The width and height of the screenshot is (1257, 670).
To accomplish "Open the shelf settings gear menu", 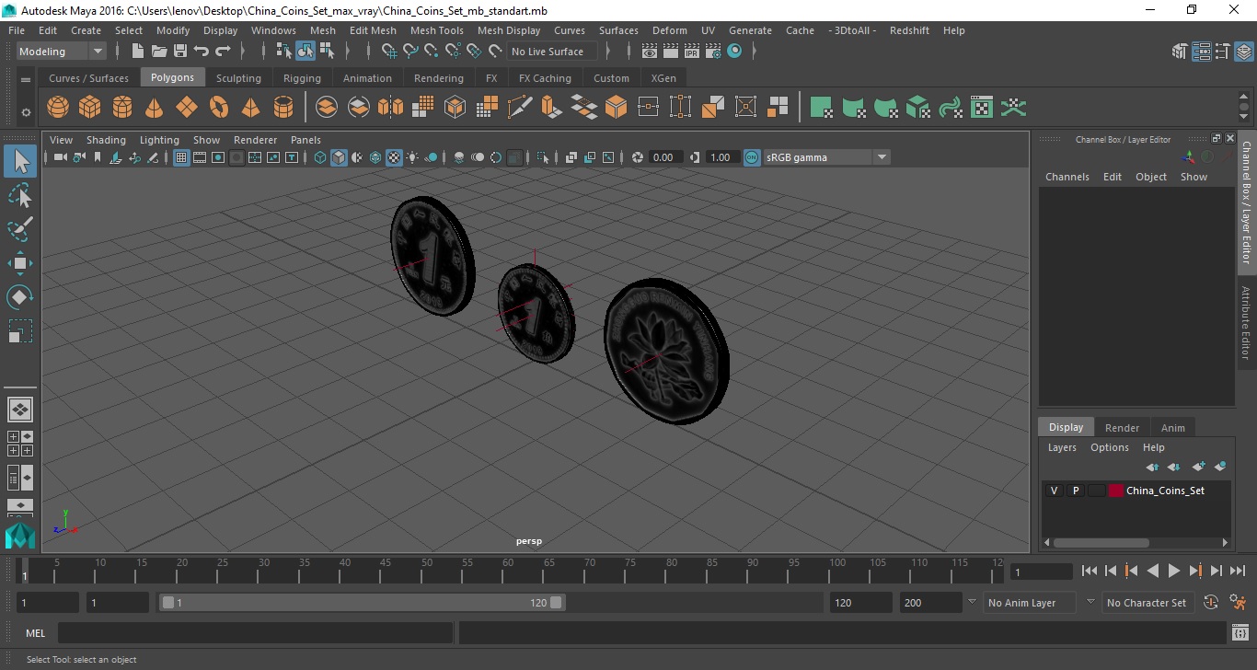I will pos(26,112).
